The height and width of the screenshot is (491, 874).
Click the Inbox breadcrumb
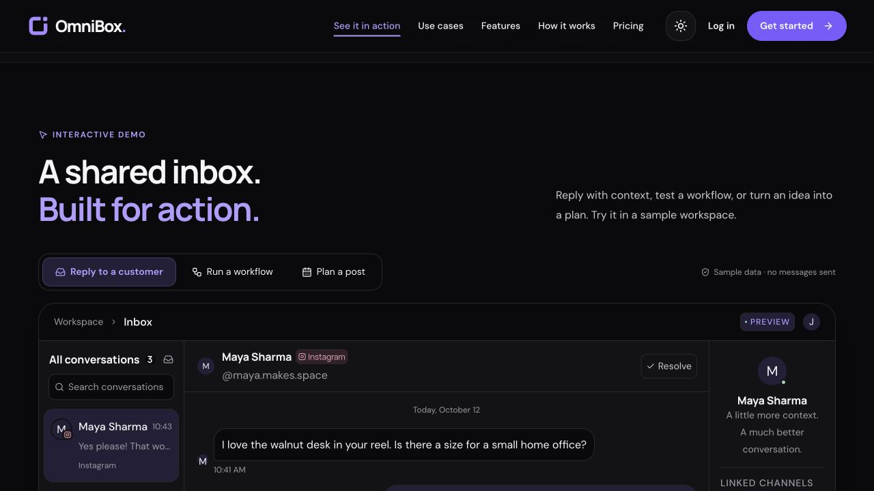(x=138, y=322)
